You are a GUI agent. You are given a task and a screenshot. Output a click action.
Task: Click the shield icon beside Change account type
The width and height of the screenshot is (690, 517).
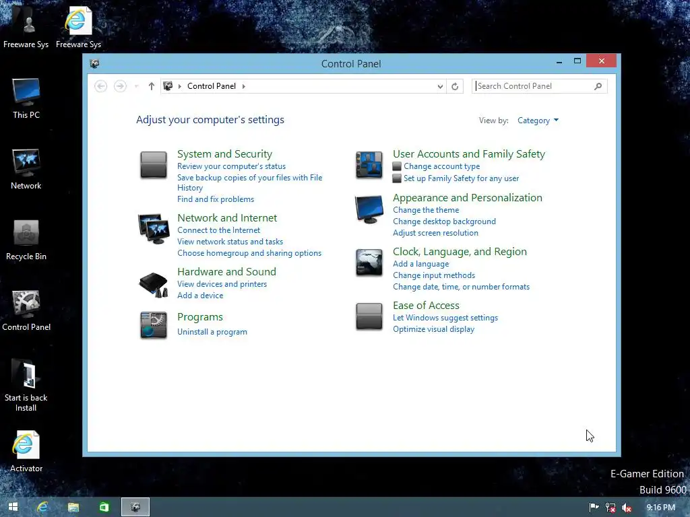pos(397,166)
